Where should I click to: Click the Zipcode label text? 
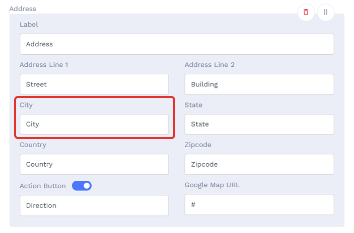198,145
